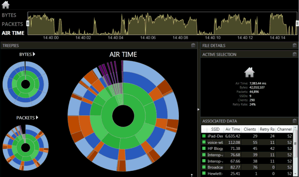Switch the timeline graph to Packets
Image resolution: width=299 pixels, height=177 pixels.
pos(13,24)
